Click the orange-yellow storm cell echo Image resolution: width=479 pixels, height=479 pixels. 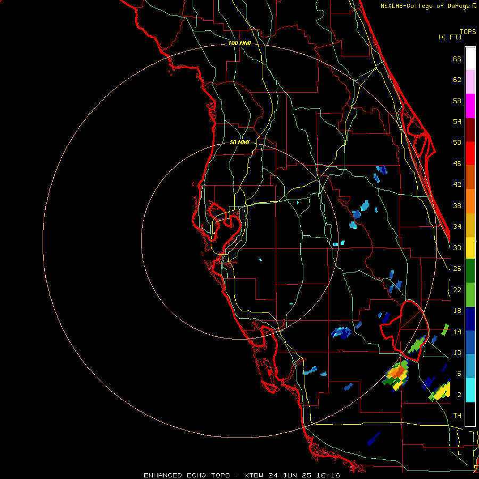coord(397,375)
